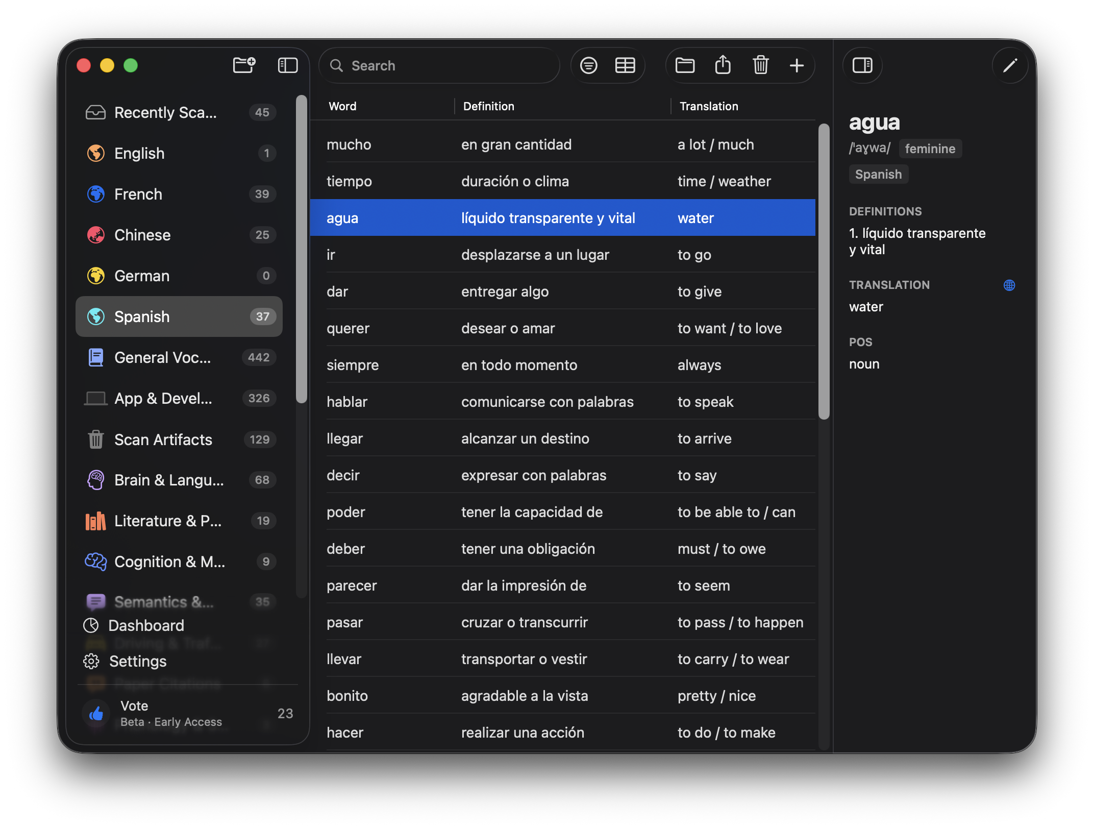Click the 'Spanish' language tag in details
1094x829 pixels.
point(878,174)
